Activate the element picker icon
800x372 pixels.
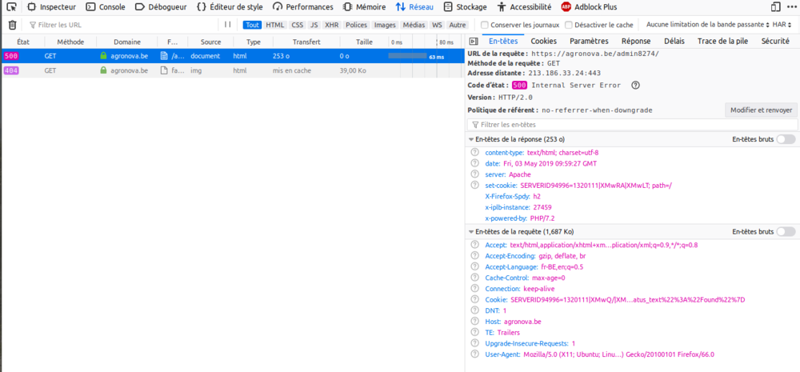[x=11, y=7]
